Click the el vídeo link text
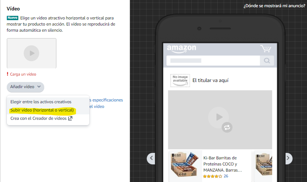The width and height of the screenshot is (307, 182). pos(97,106)
